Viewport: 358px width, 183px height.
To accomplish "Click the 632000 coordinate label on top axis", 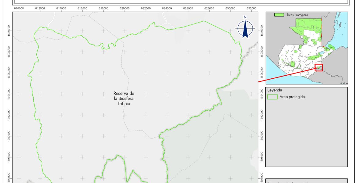I will click(251, 8).
